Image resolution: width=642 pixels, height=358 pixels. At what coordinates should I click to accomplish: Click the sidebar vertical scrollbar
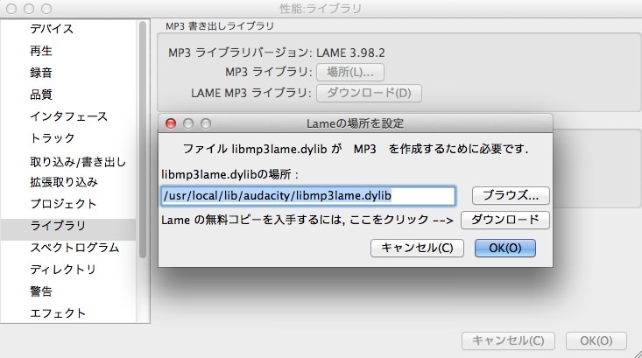pyautogui.click(x=143, y=139)
